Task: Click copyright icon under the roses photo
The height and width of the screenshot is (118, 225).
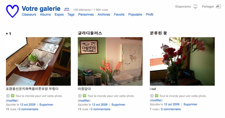Action: [x=152, y=96]
